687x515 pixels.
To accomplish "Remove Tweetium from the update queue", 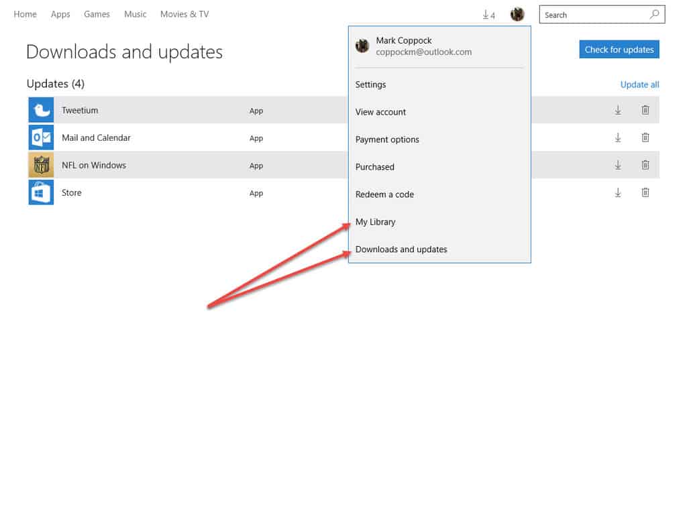I will pyautogui.click(x=645, y=110).
